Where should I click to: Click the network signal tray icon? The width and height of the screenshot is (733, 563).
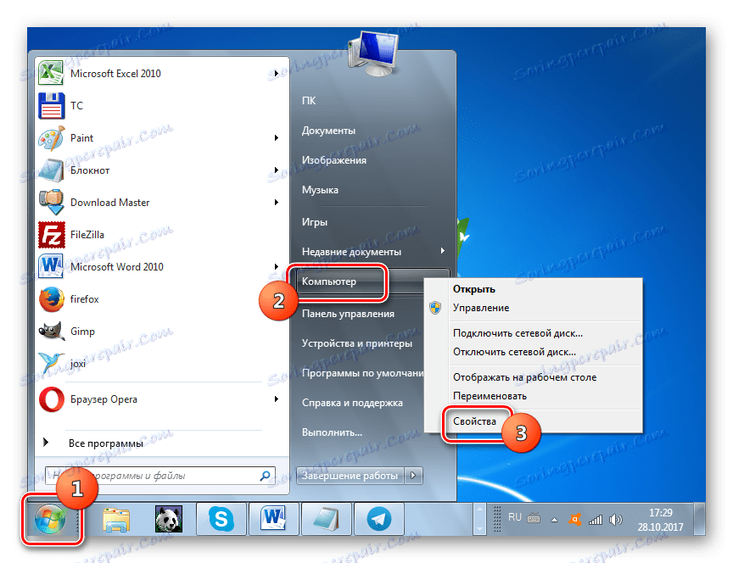[595, 520]
